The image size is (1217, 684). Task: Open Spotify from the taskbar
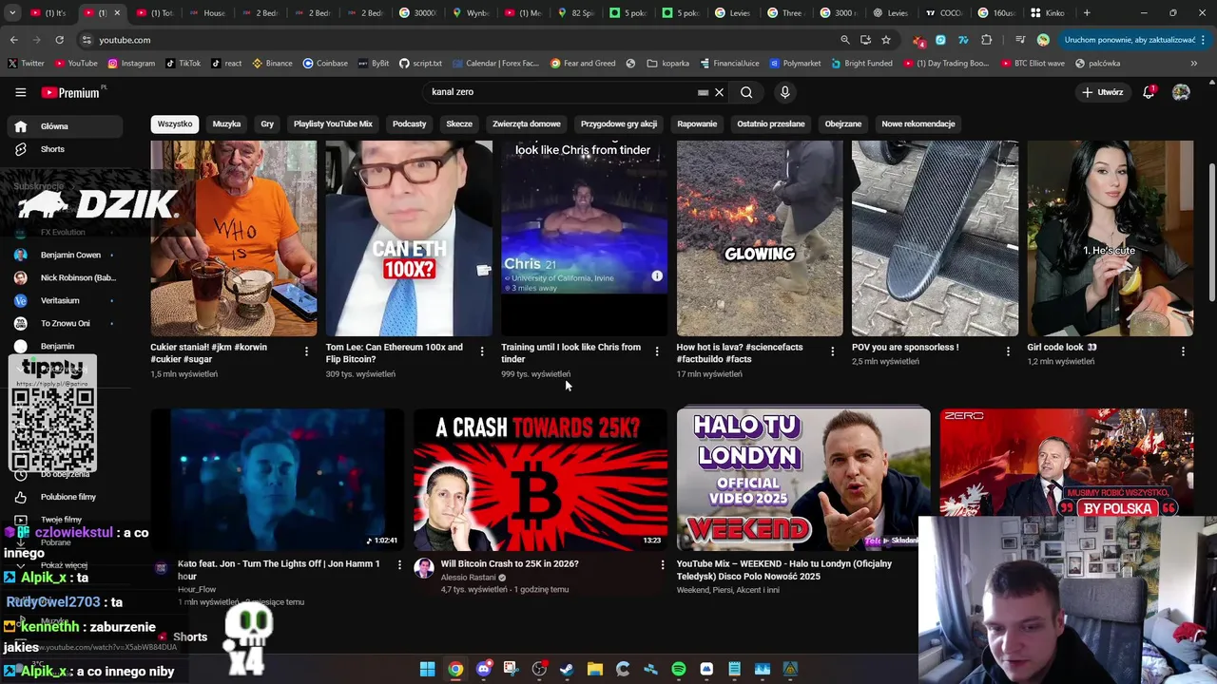[679, 669]
